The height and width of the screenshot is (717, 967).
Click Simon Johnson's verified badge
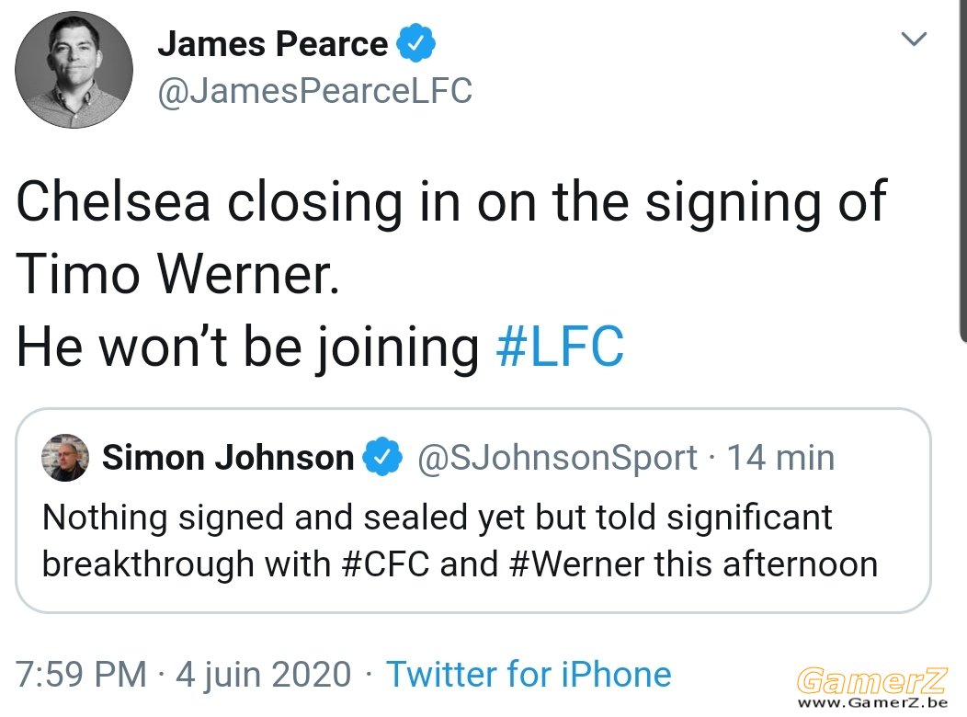[382, 456]
